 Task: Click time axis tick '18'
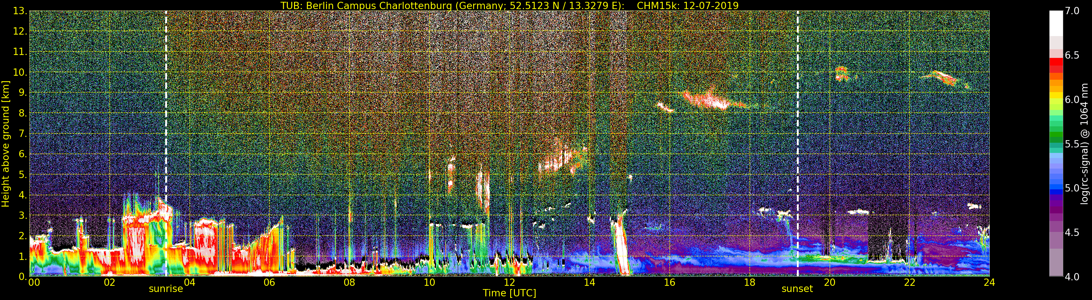tap(750, 283)
